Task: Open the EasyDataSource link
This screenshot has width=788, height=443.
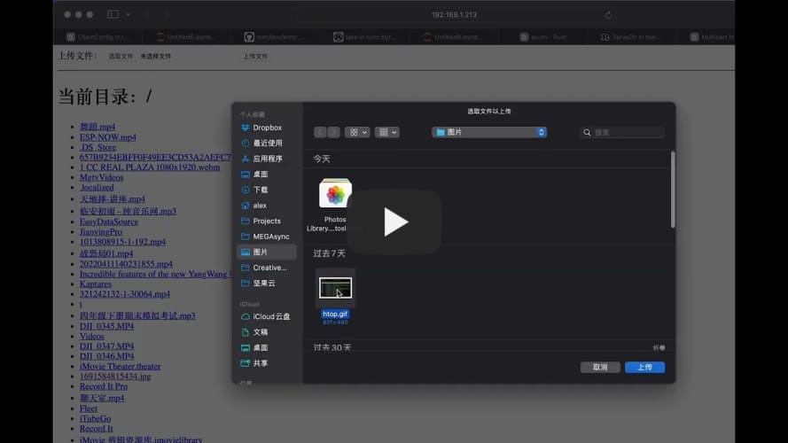Action: pos(108,221)
